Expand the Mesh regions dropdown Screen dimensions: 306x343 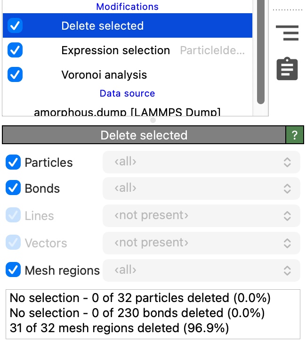[201, 270]
